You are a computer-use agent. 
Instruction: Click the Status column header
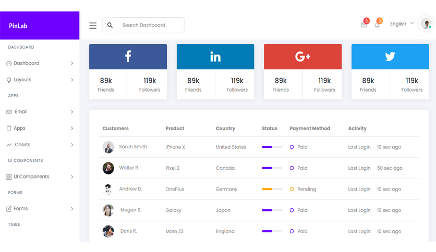click(270, 129)
